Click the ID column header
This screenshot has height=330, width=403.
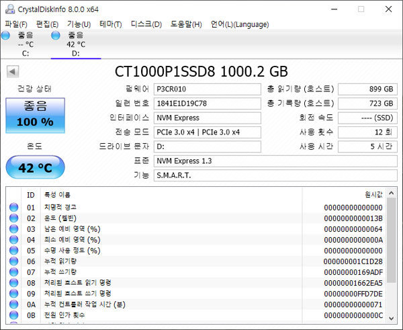31,195
